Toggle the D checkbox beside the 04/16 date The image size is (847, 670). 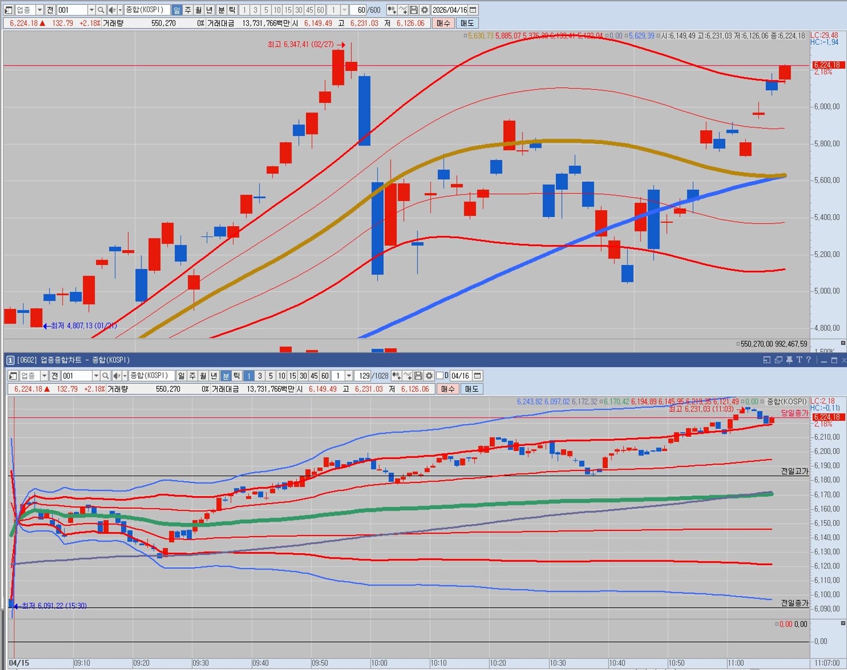440,376
